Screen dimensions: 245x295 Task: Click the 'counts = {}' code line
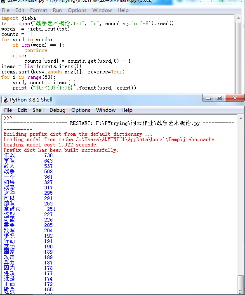[x=16, y=34]
